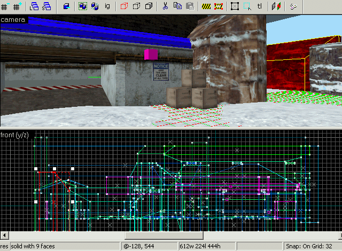Toggle select-by-handles icon

pyautogui.click(x=235, y=6)
